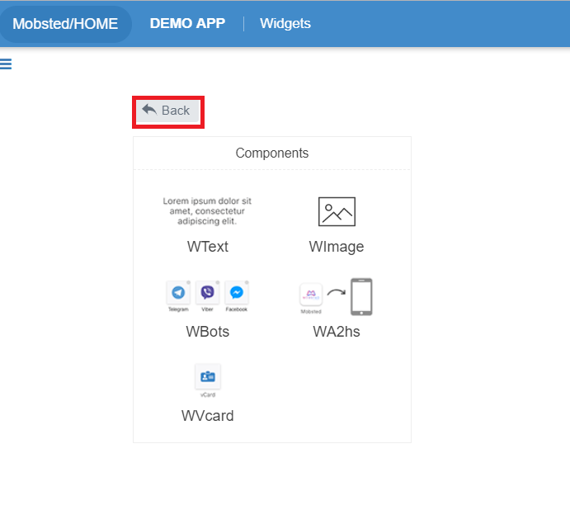Choose the vCard contact icon
Image resolution: width=570 pixels, height=510 pixels.
point(207,377)
